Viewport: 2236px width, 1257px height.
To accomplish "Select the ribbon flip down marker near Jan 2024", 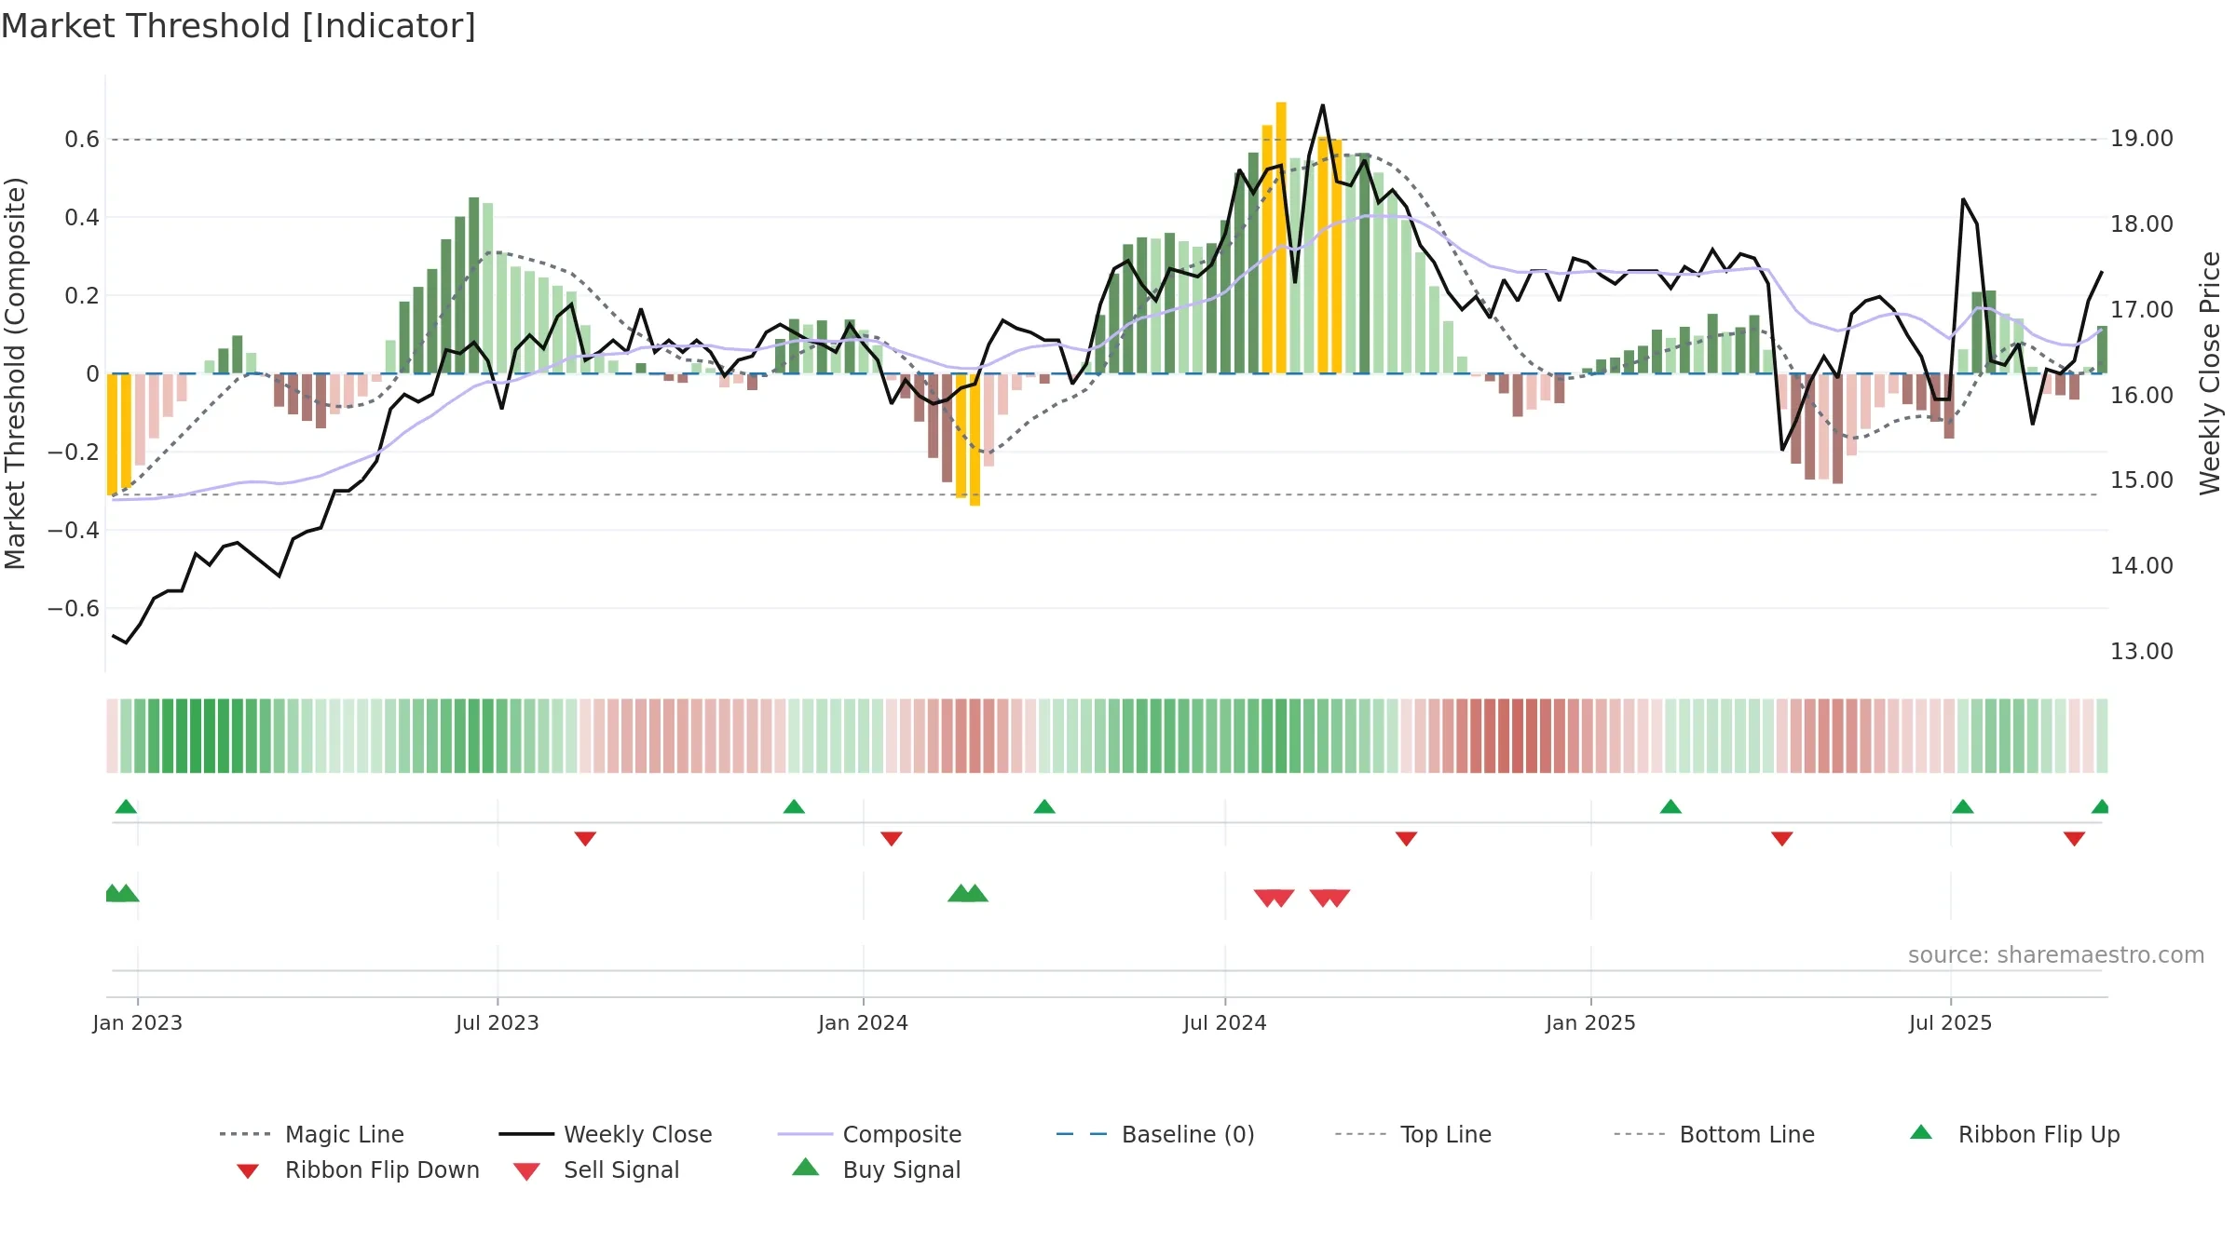I will (x=892, y=839).
